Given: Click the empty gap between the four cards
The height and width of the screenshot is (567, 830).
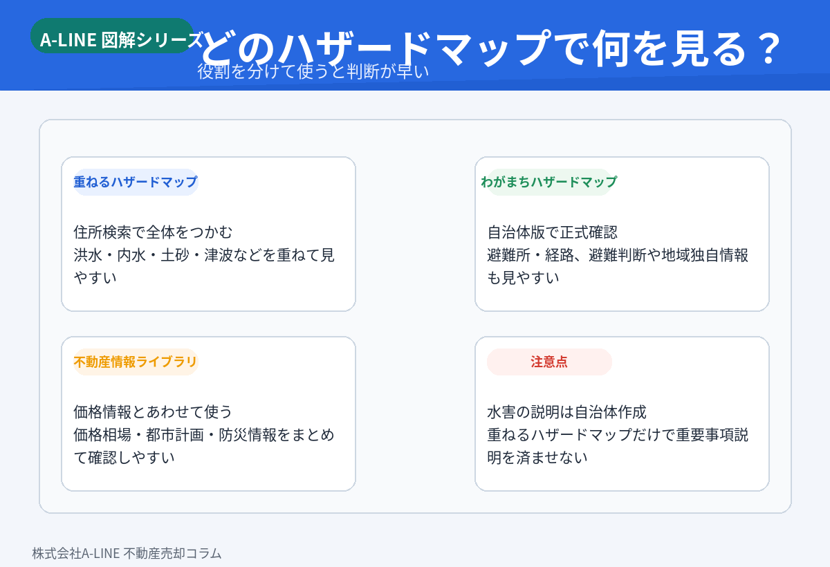Looking at the screenshot, I should (415, 324).
